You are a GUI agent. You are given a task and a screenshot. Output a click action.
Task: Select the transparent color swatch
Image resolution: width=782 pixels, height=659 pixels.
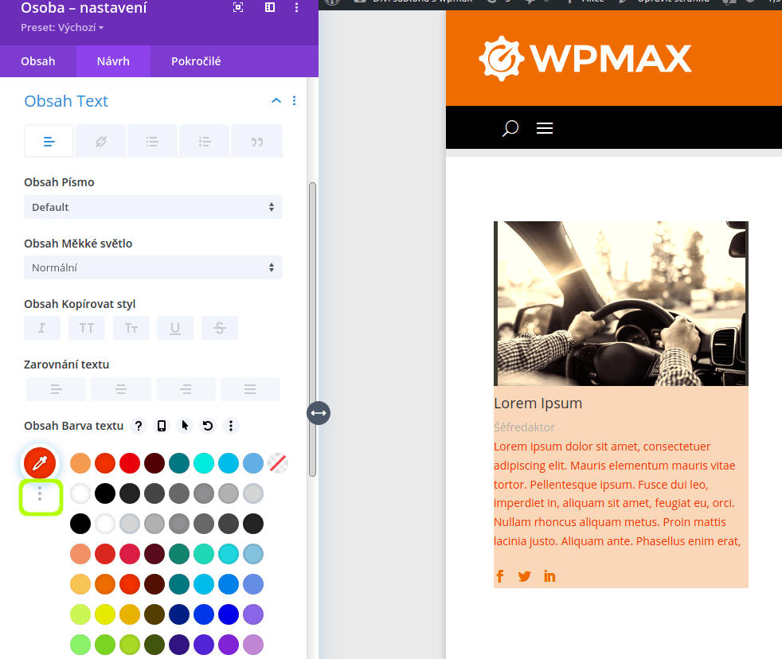(278, 463)
